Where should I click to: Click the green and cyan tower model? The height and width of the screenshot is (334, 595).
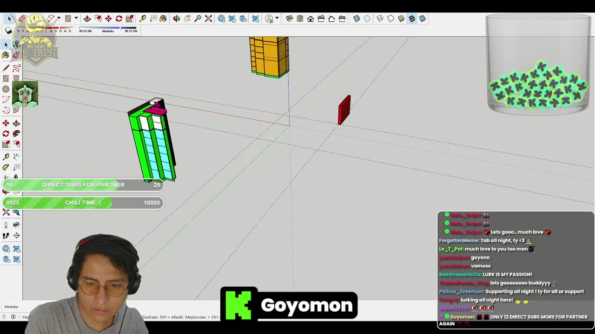(x=152, y=141)
